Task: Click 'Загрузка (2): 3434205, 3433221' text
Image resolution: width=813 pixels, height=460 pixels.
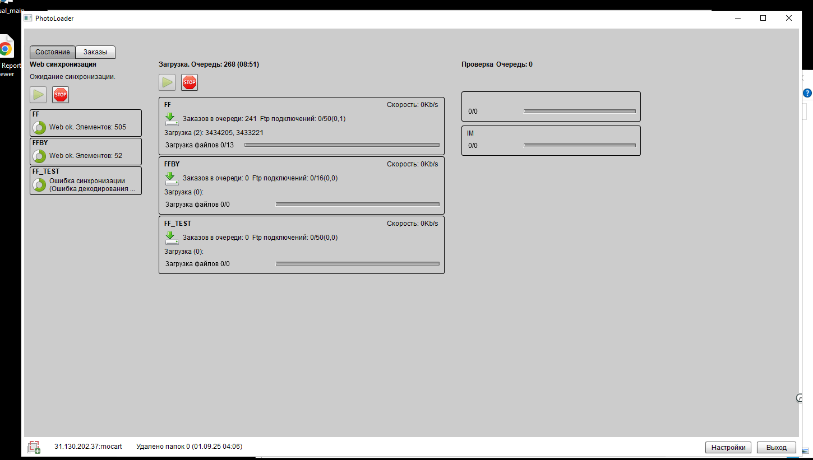Action: coord(214,133)
